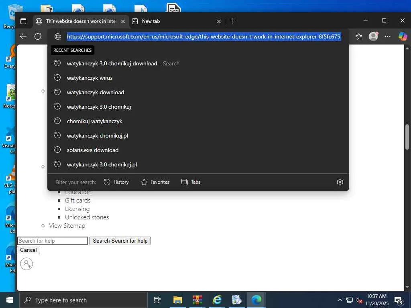Open the notifications action center
Viewport: 411px width, 308px height.
[x=399, y=300]
